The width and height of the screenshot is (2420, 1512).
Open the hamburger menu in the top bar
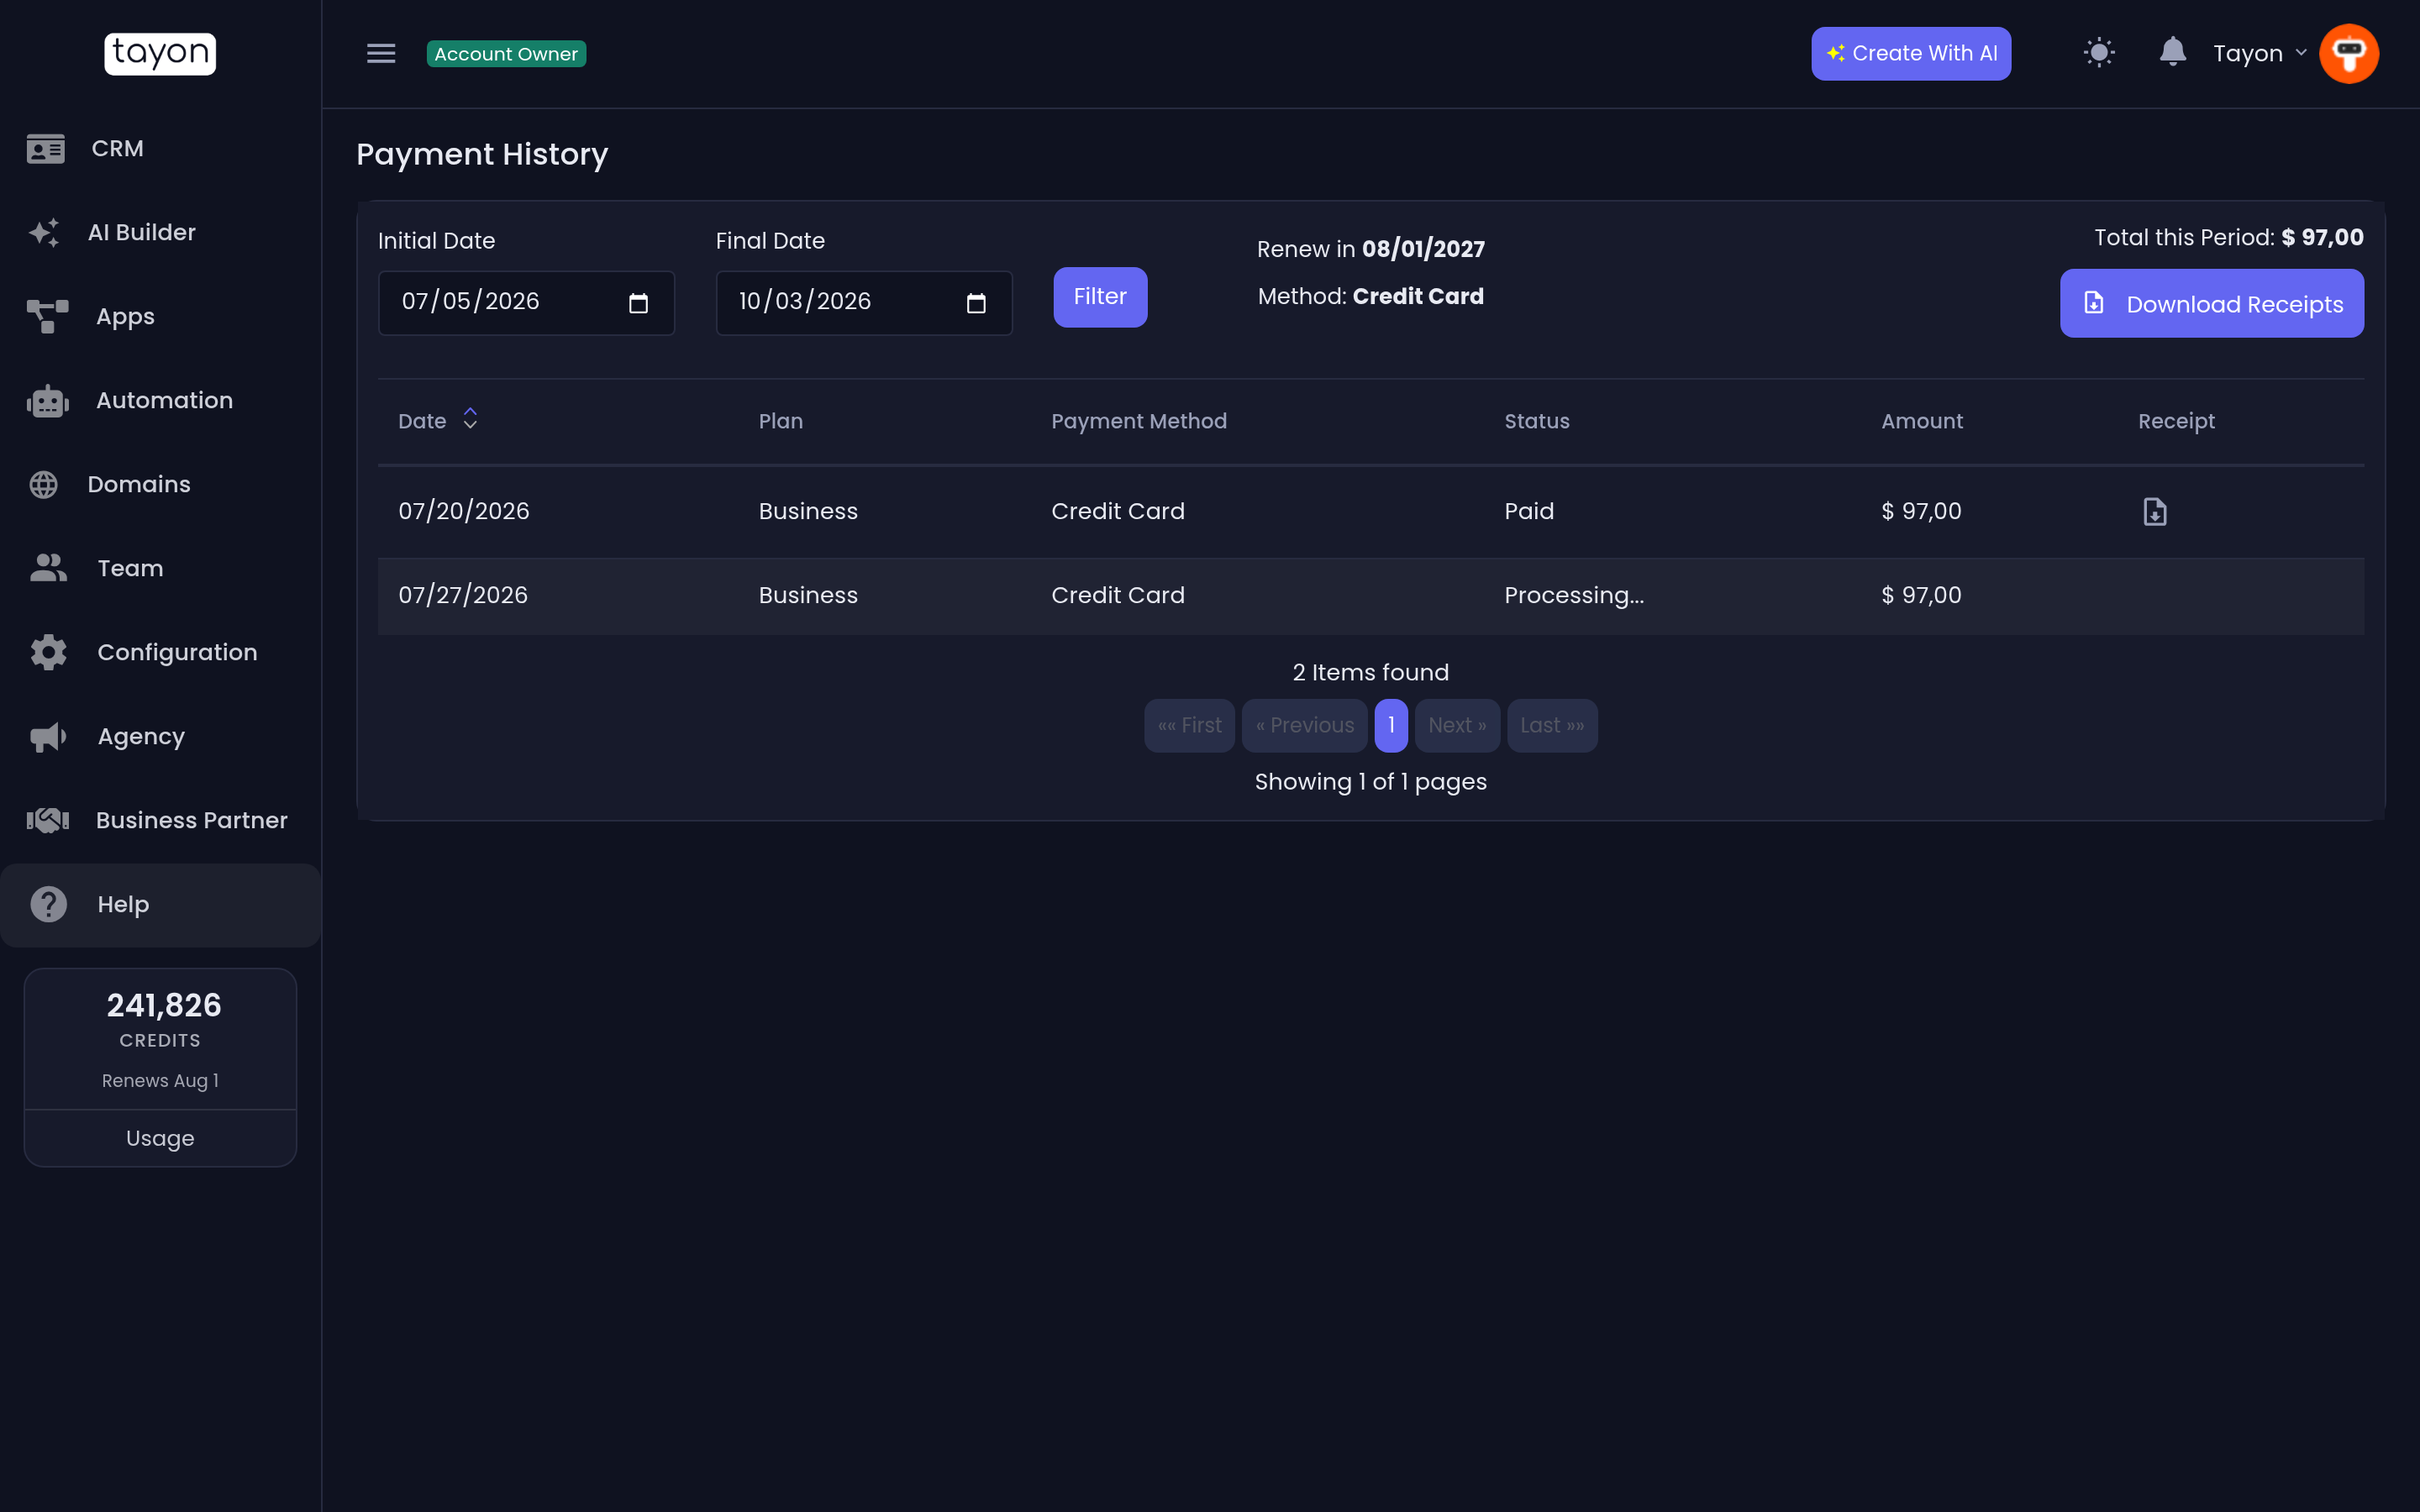(x=381, y=53)
